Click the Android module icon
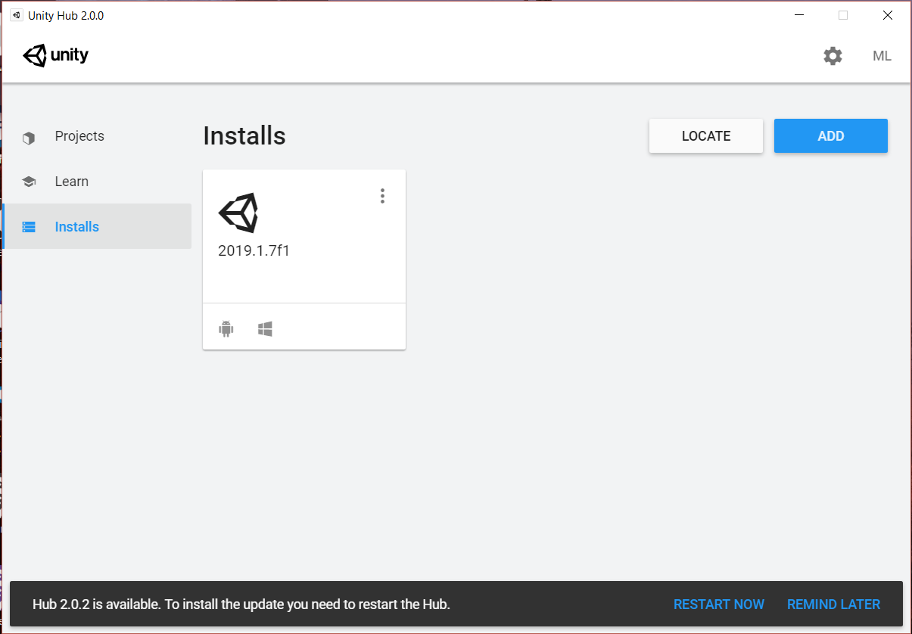The image size is (912, 634). [x=226, y=329]
